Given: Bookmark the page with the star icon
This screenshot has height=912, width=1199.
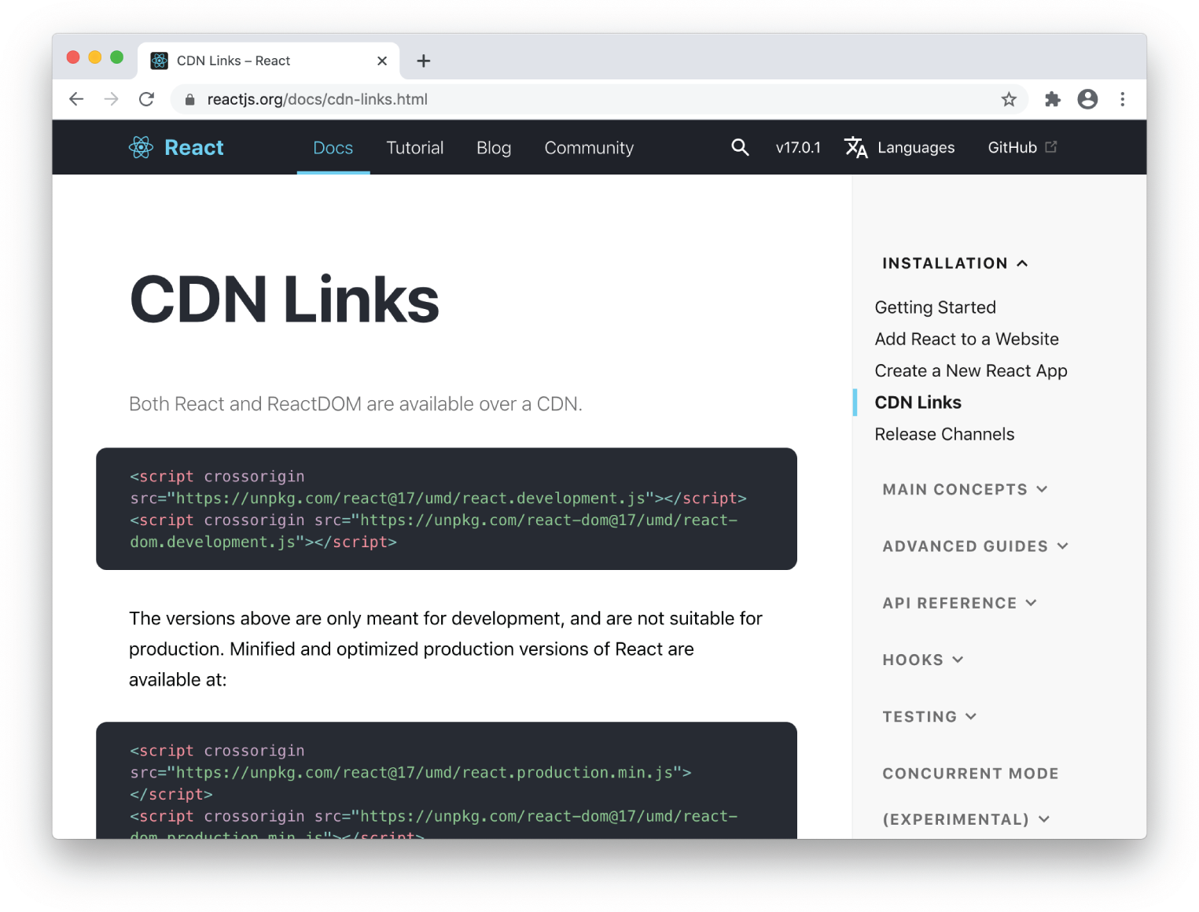Looking at the screenshot, I should point(1009,99).
